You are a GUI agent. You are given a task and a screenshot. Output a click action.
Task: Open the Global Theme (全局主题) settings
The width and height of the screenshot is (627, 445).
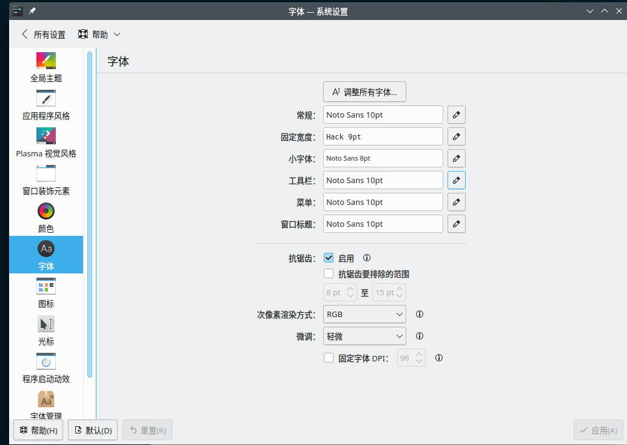click(46, 67)
